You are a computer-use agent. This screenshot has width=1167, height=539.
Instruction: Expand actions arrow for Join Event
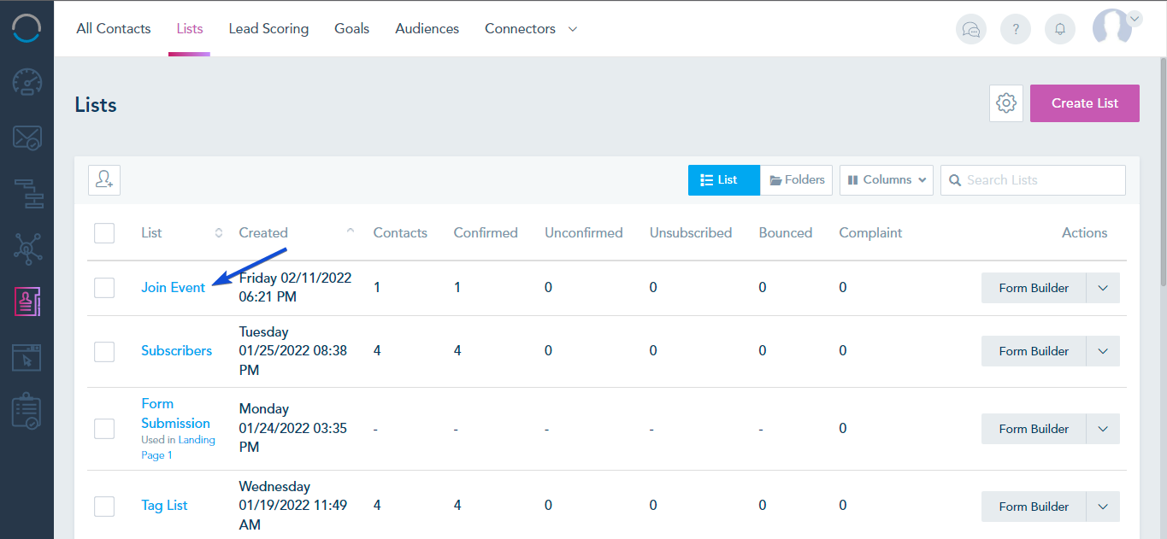(x=1103, y=288)
